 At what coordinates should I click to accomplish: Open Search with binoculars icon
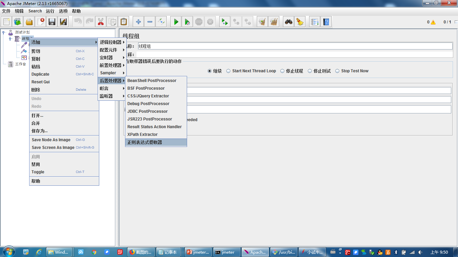click(x=288, y=22)
